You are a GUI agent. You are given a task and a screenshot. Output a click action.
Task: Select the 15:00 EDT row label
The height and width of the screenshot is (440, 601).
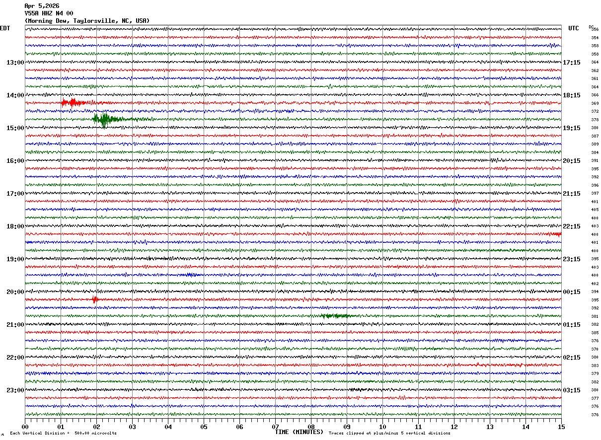(x=15, y=128)
